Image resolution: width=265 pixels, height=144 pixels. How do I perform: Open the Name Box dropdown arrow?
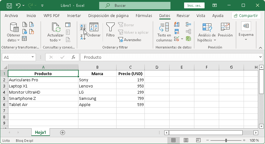[x=33, y=57]
